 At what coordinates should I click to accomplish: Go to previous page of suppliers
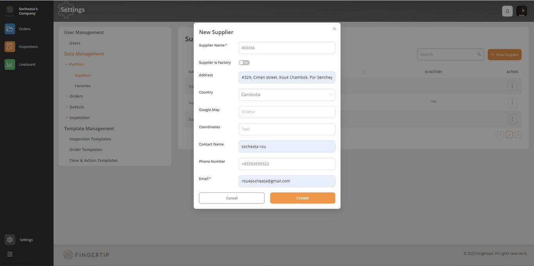pos(500,135)
